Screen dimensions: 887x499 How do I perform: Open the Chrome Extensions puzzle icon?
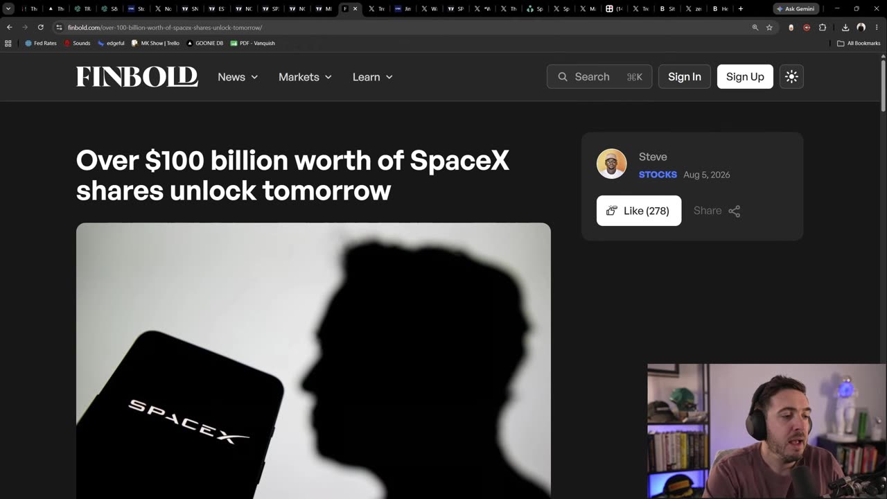click(823, 27)
